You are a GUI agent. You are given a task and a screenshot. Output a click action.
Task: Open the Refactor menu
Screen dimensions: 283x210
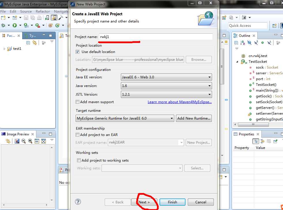point(43,11)
